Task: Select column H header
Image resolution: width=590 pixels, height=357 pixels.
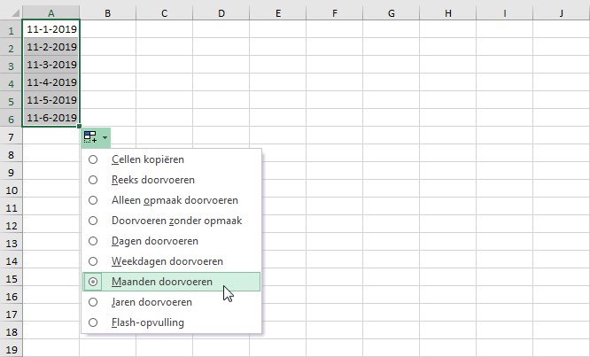Action: [447, 13]
